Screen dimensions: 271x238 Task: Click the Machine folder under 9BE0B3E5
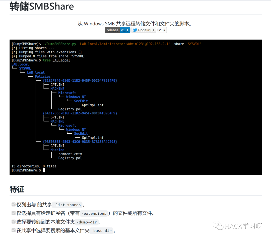coord(57,150)
